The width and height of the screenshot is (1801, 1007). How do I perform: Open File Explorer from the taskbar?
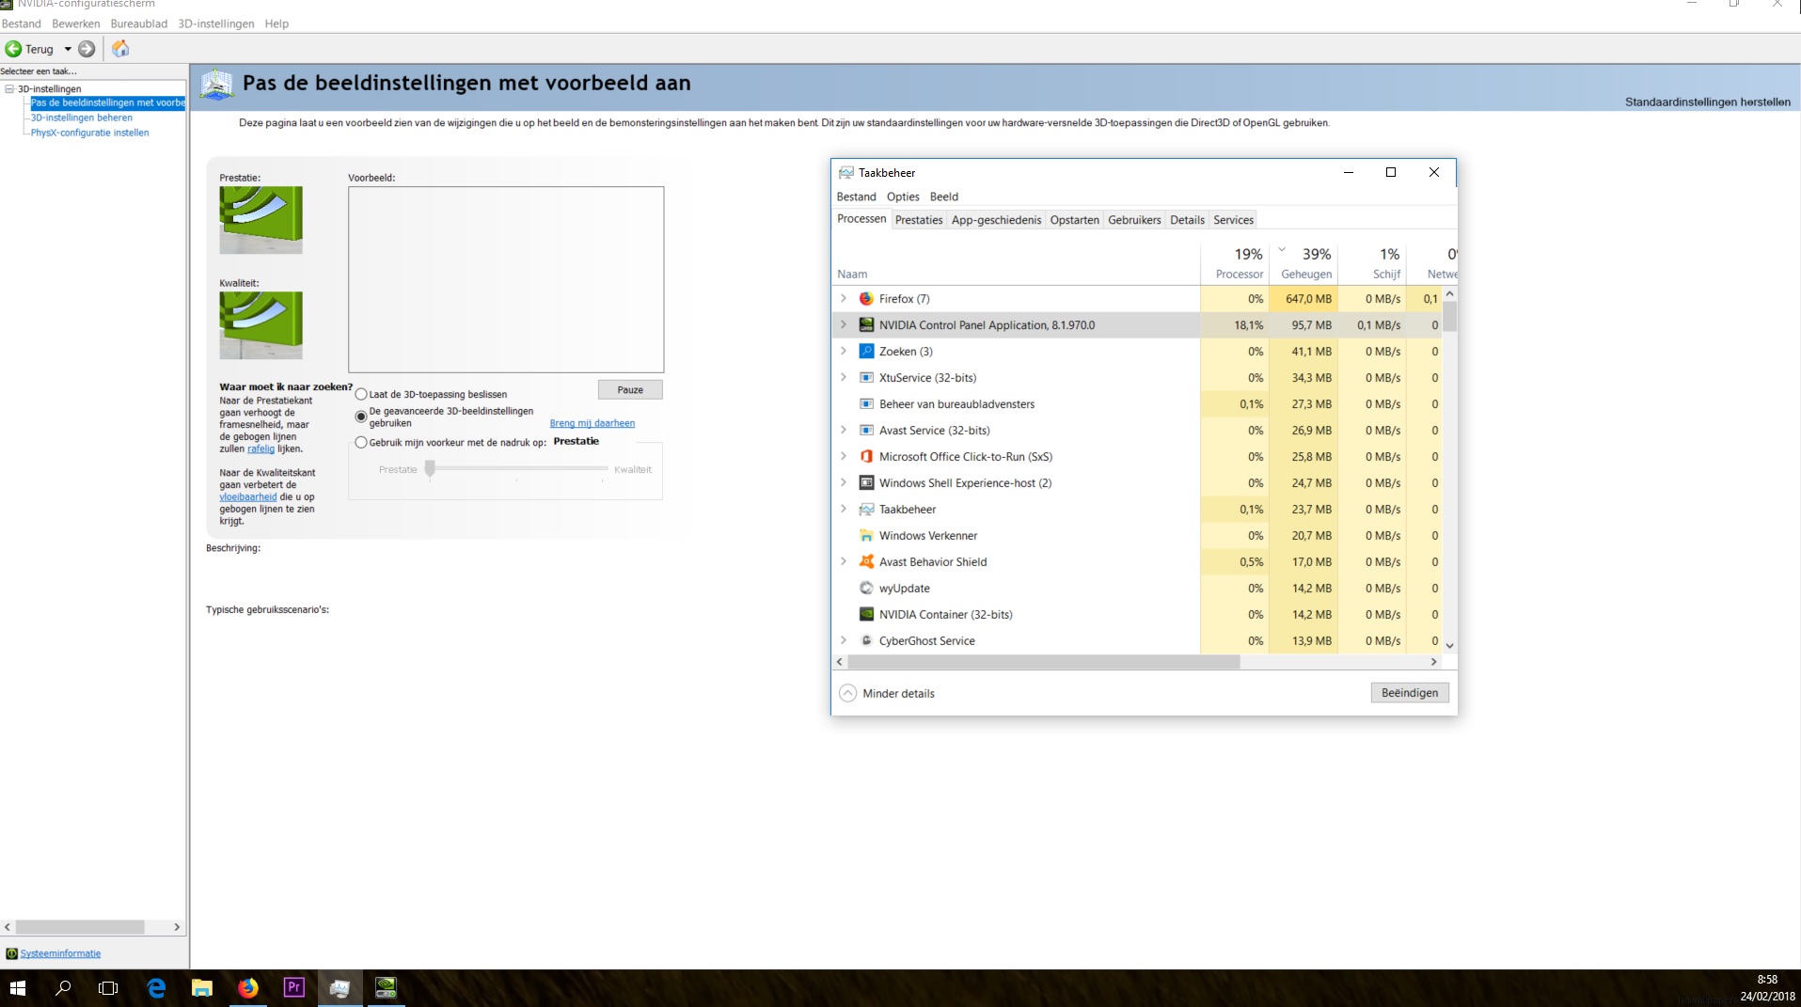click(x=201, y=987)
